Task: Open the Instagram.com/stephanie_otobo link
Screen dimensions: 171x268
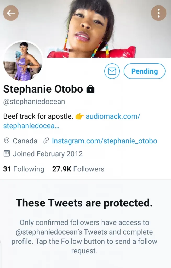Action: tap(105, 141)
